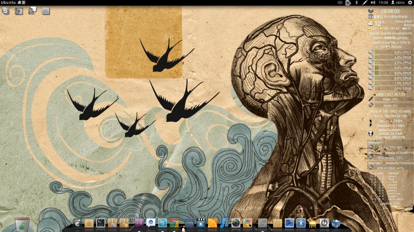The image size is (414, 232).
Task: Open the desktop appearance settings icon
Action: pos(289,223)
